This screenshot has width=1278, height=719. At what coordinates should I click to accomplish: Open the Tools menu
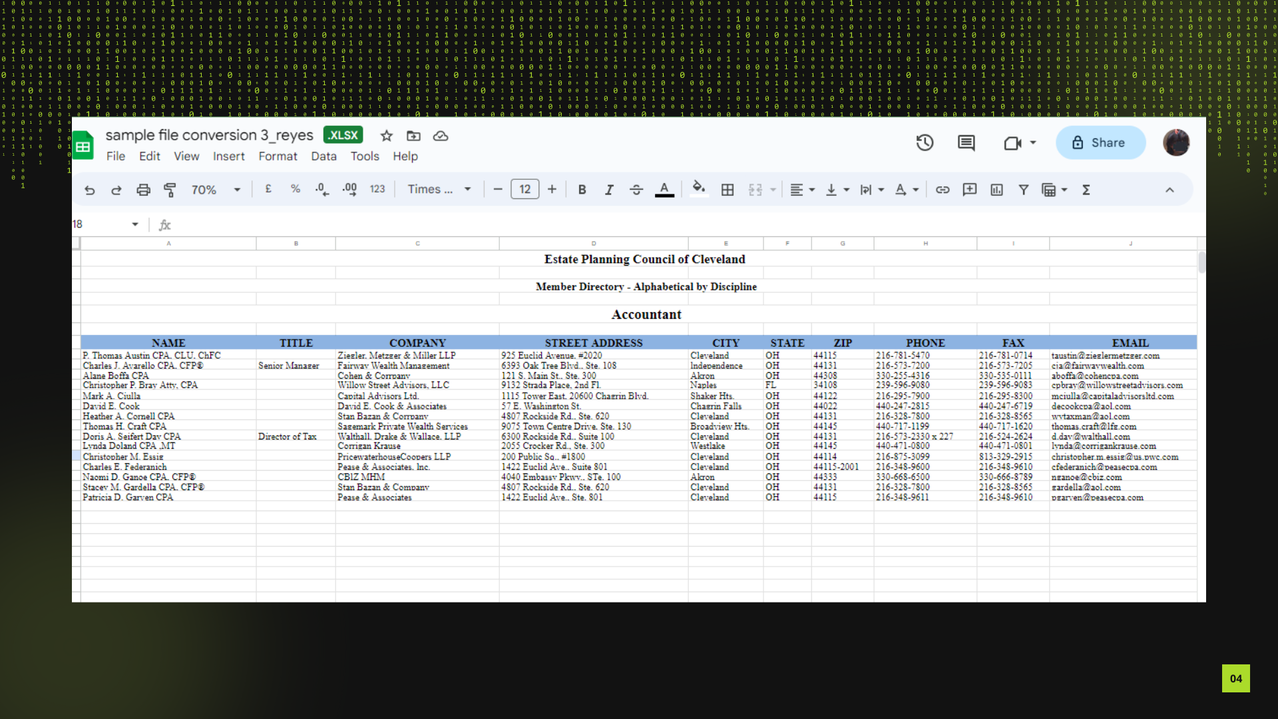pos(365,156)
